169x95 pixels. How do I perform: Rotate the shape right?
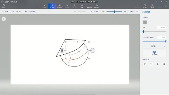(151, 64)
